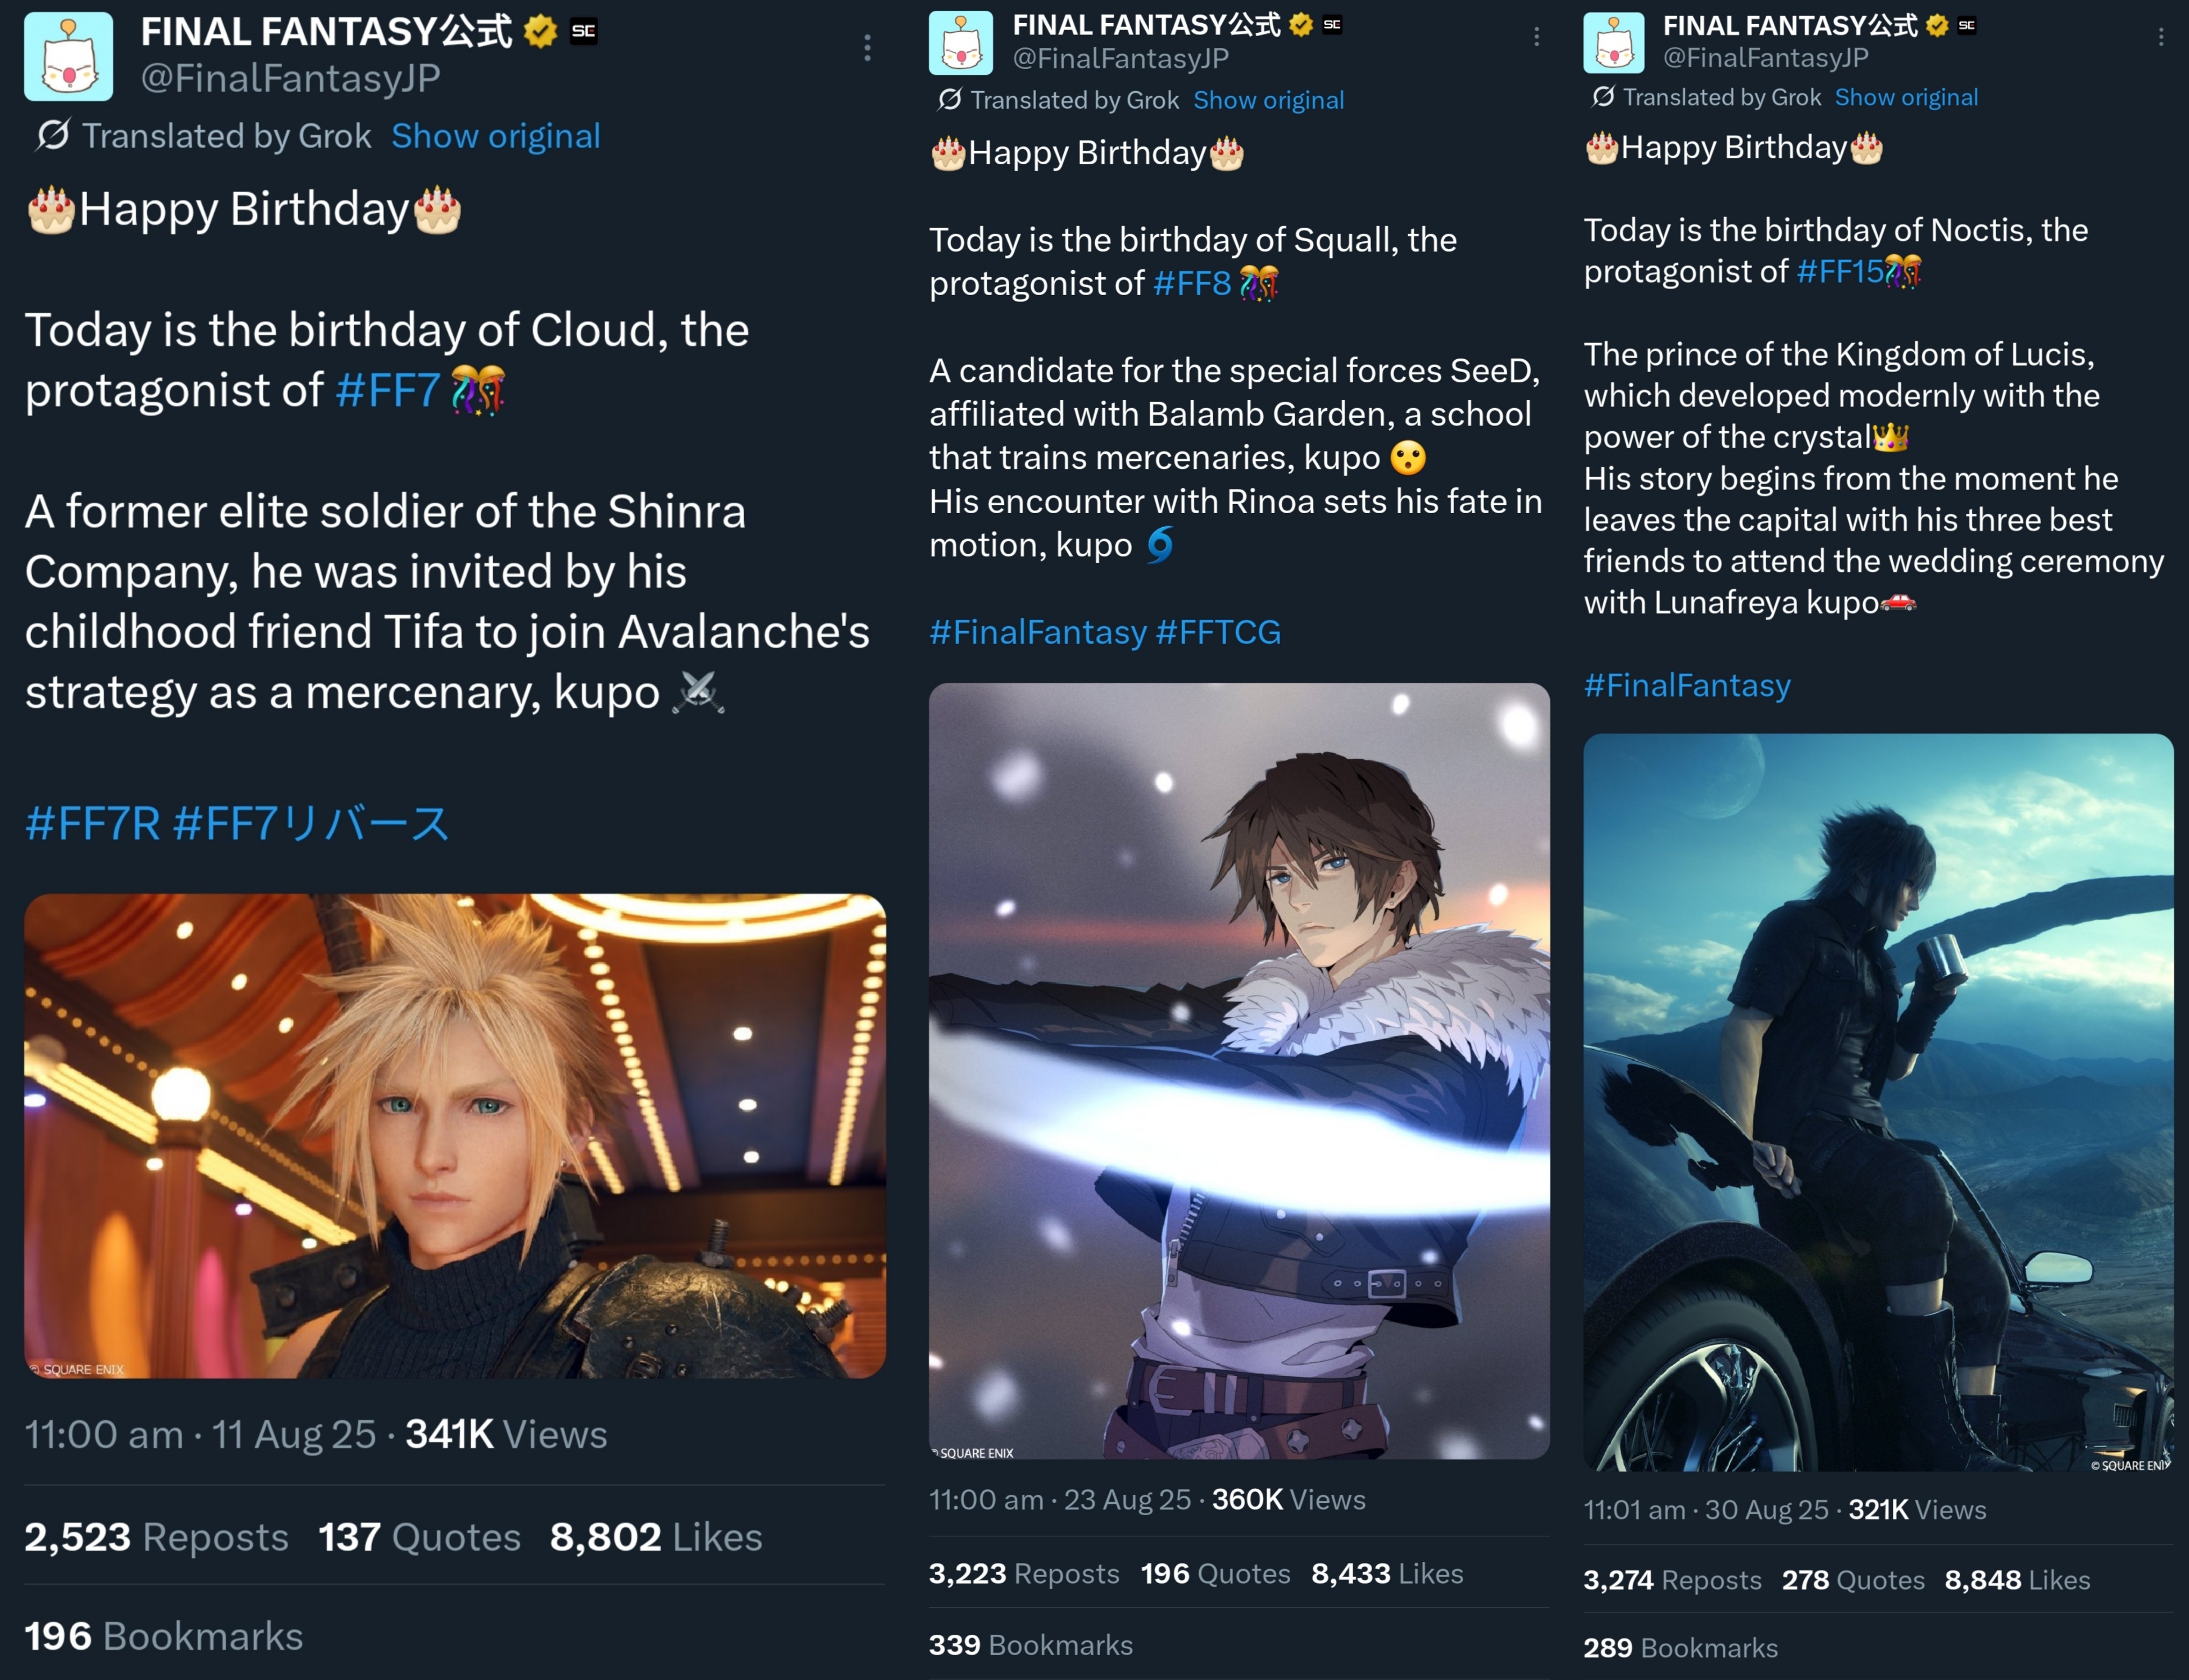Click the moogle avatar on the Cloud tweet
The image size is (2189, 1680).
coord(68,57)
